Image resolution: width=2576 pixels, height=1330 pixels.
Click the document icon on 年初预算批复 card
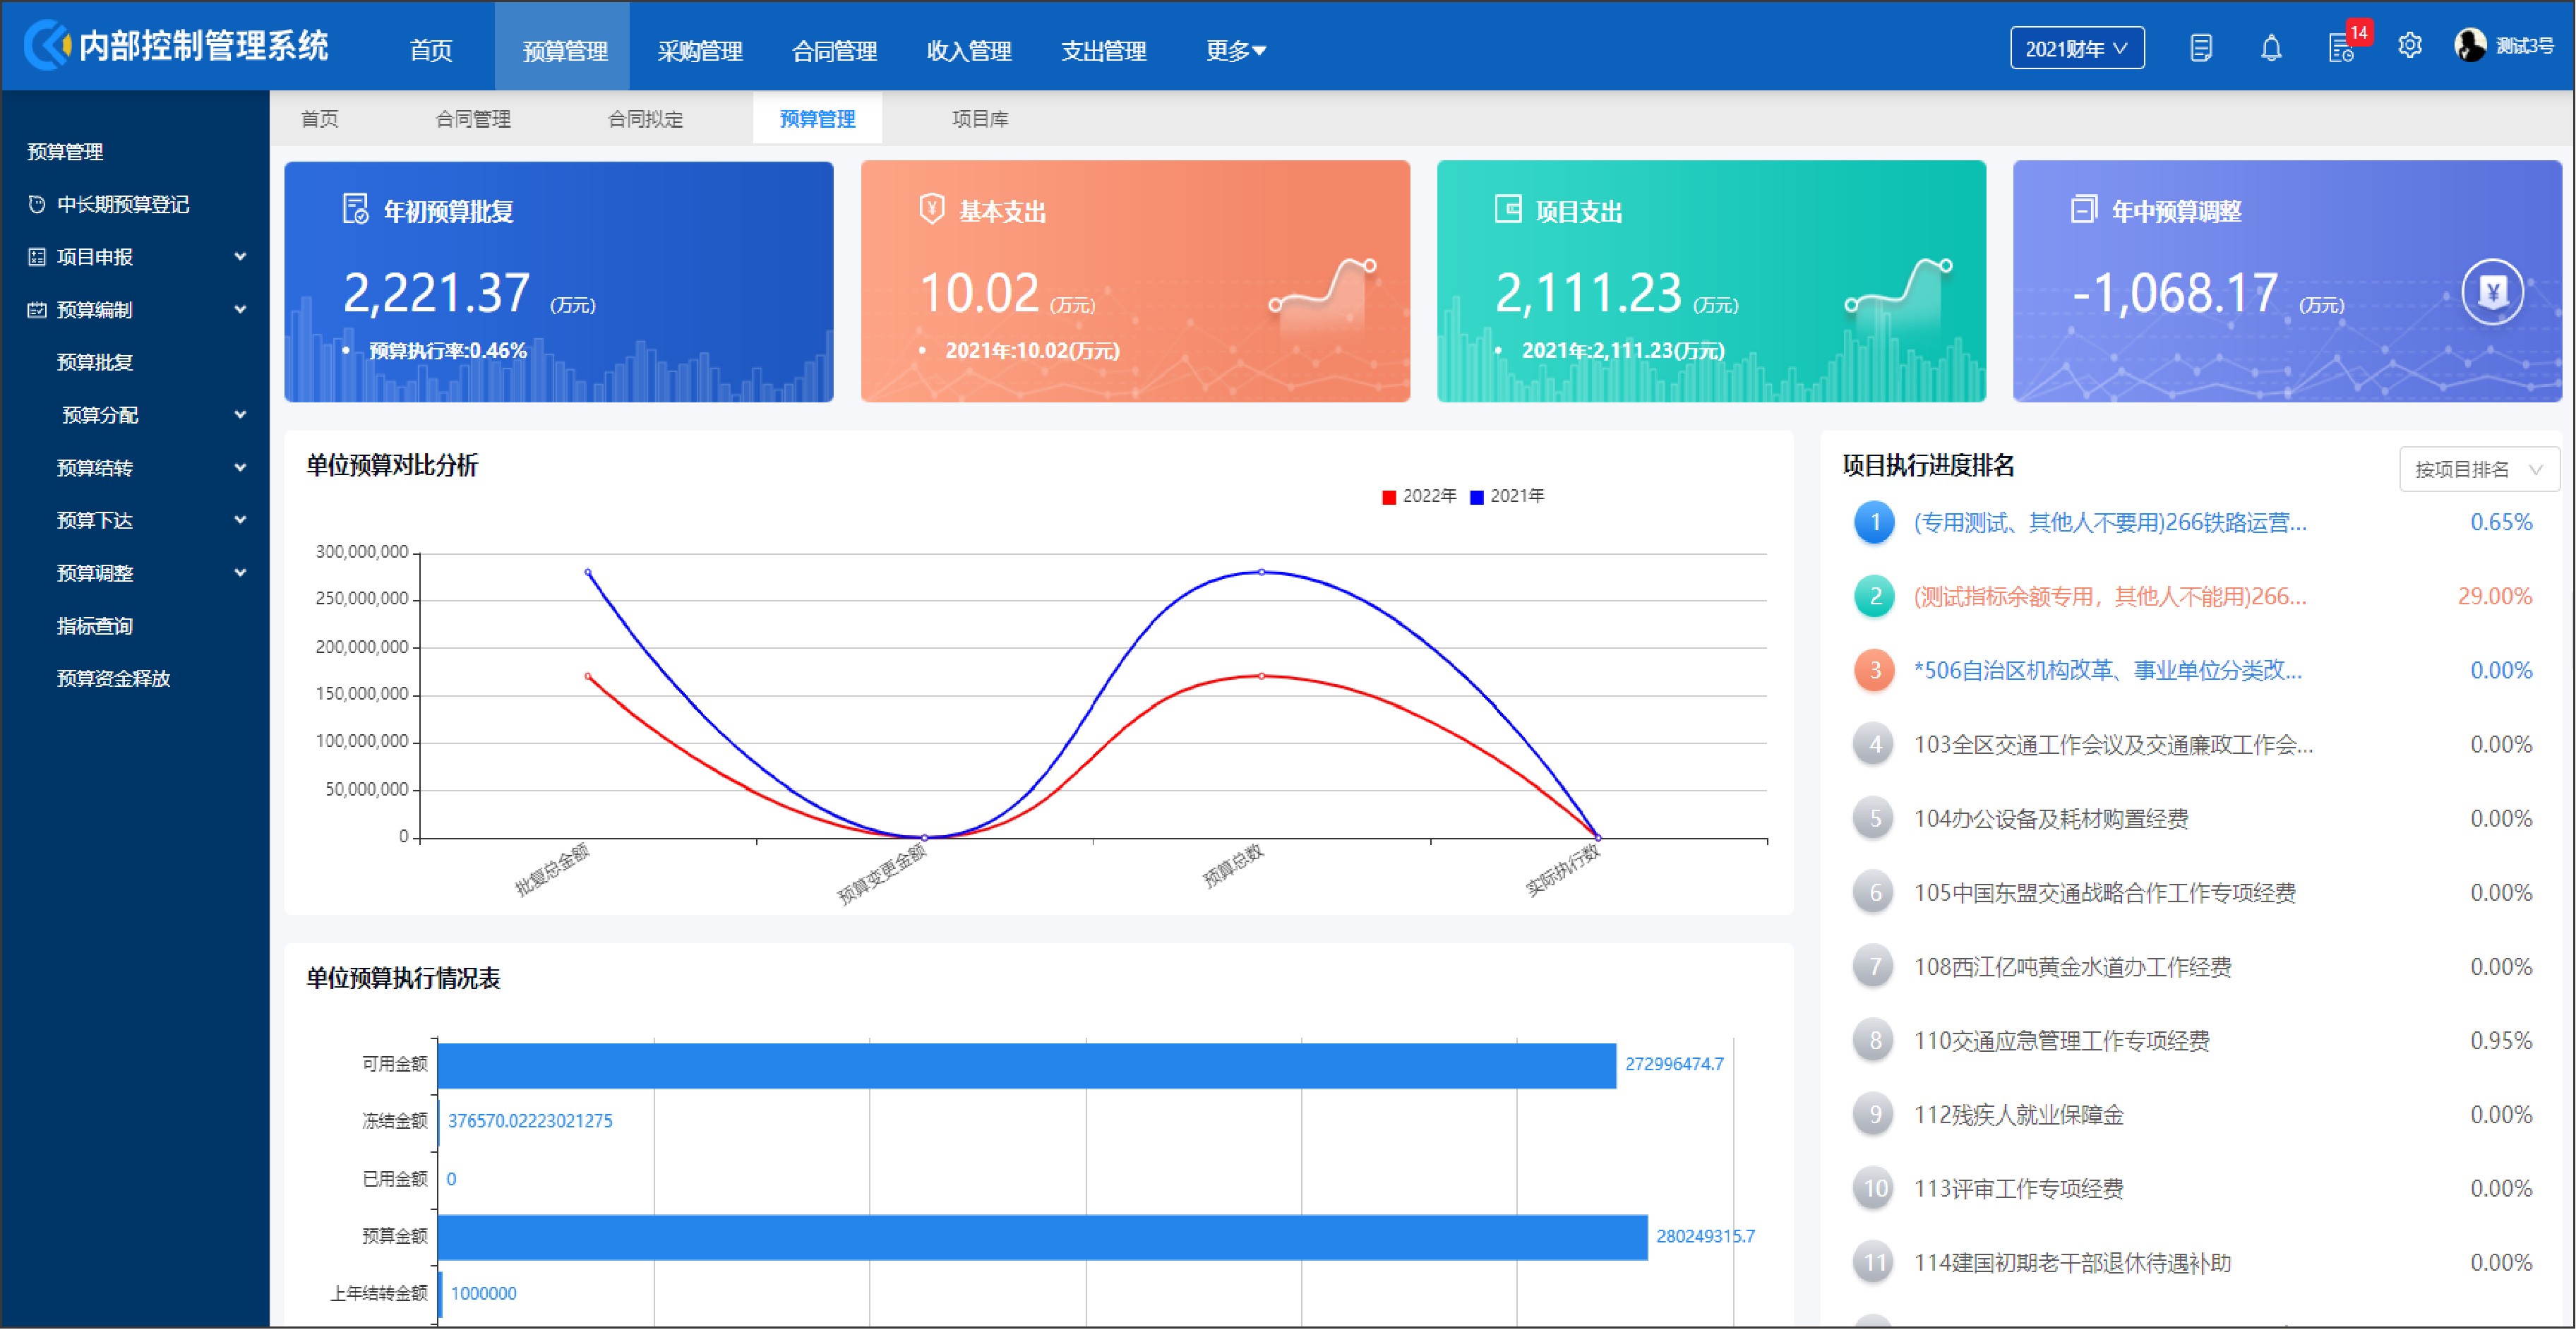click(355, 209)
